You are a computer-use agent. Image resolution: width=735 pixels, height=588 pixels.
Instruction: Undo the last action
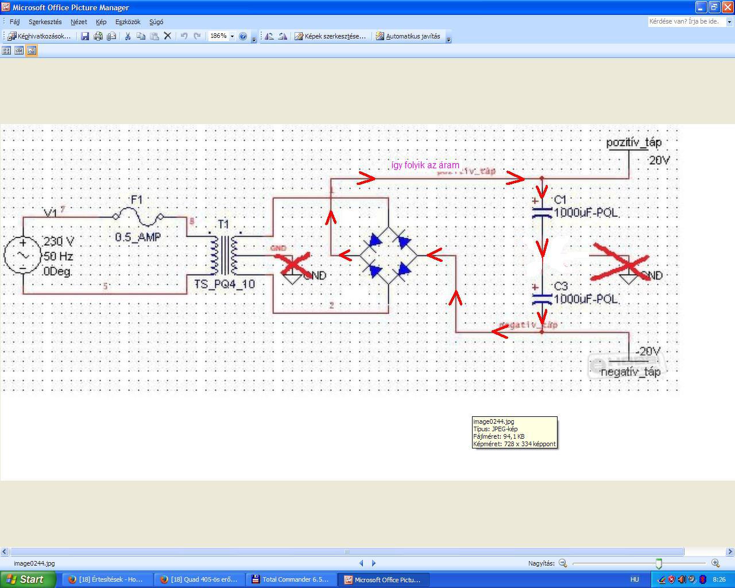point(184,36)
